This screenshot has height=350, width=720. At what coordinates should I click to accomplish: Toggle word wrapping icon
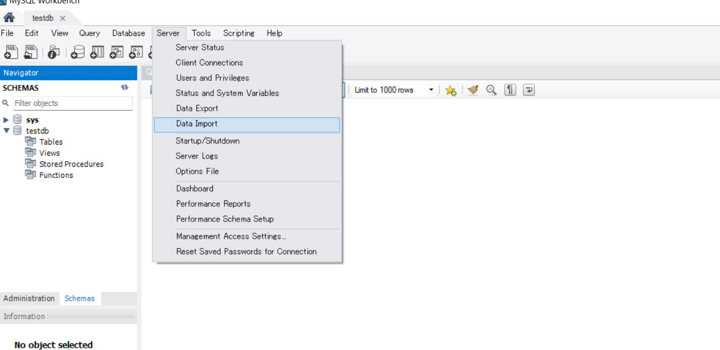(x=529, y=90)
